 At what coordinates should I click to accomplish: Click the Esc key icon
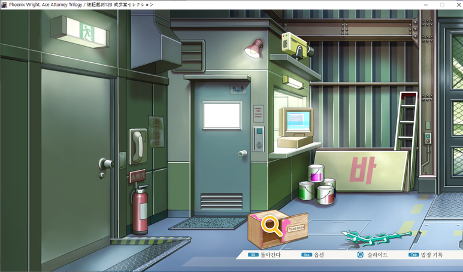coord(307,255)
